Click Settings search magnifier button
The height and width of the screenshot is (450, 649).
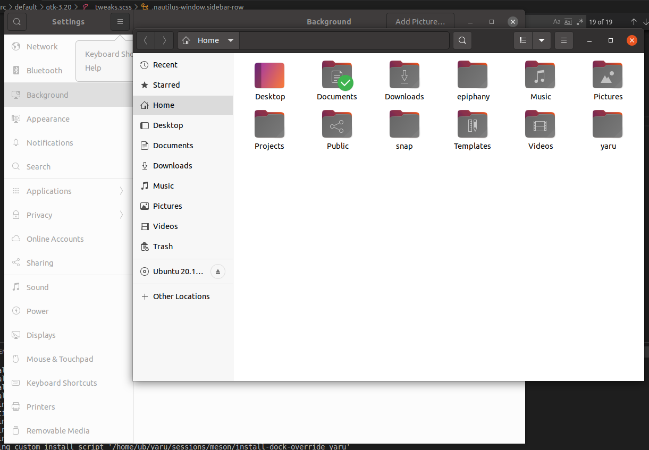[17, 22]
